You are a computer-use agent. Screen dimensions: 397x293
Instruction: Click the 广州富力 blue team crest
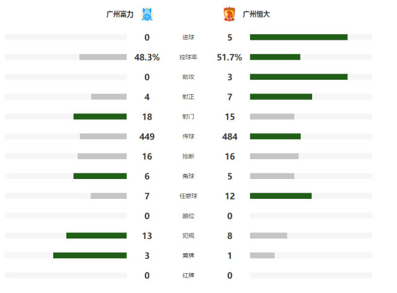(147, 14)
